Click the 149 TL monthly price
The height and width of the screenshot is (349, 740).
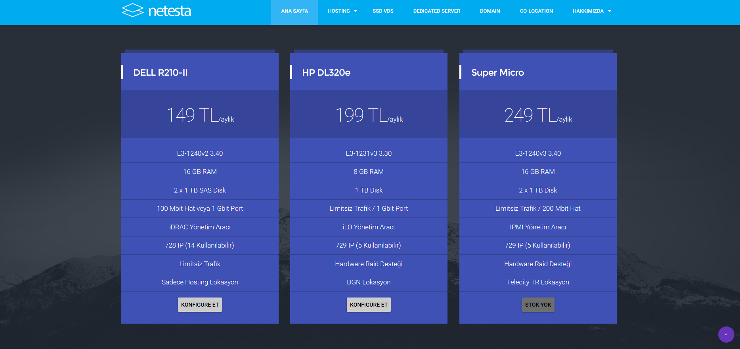(x=200, y=115)
